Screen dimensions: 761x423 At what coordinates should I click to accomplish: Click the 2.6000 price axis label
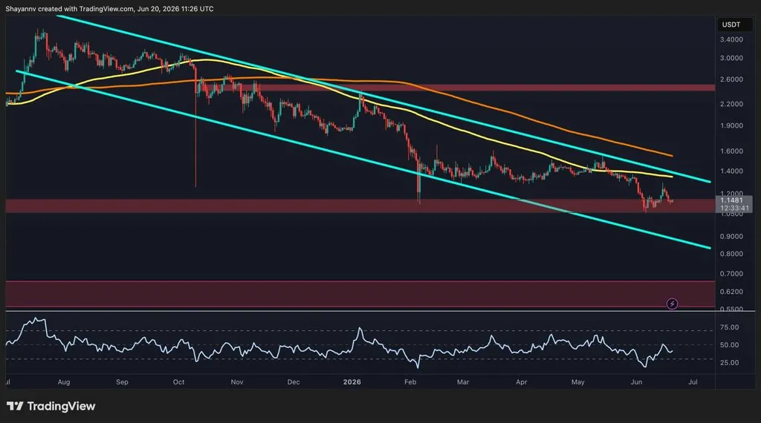pos(731,79)
